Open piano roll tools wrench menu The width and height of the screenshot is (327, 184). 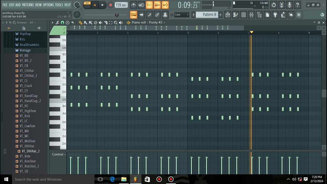[x=57, y=22]
